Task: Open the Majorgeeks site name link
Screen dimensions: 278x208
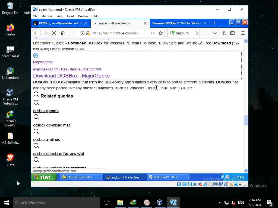Action: click(43, 62)
